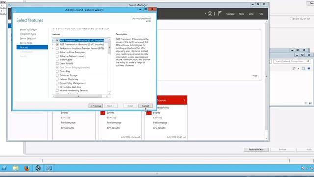Check BitLocker Network Unlock feature
Screen dimensions: 314x177
(x=57, y=56)
